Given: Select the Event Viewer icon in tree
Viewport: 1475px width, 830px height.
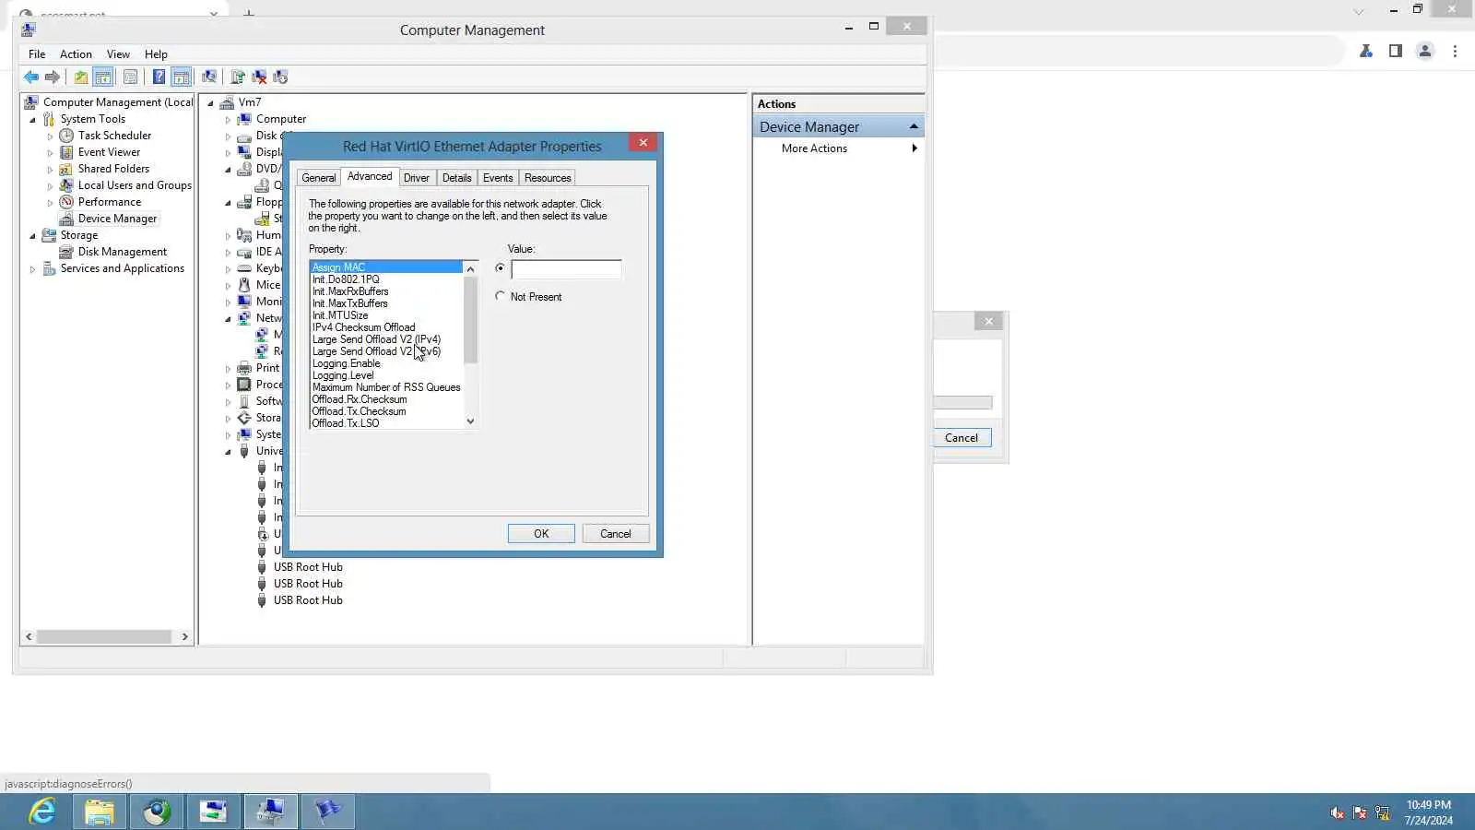Looking at the screenshot, I should click(66, 152).
